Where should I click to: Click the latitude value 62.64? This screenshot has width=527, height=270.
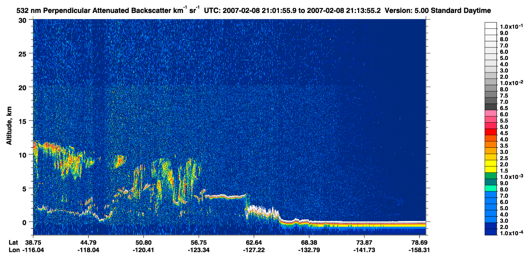tap(254, 242)
